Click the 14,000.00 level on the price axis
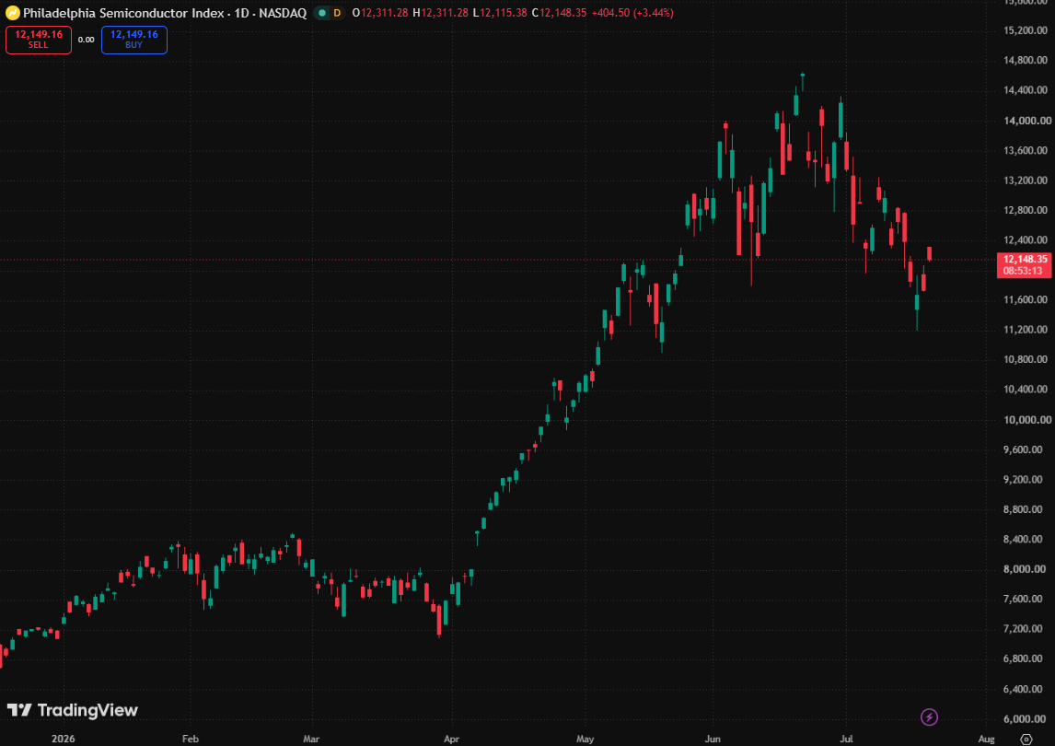Viewport: 1055px width, 746px height. (x=1027, y=121)
